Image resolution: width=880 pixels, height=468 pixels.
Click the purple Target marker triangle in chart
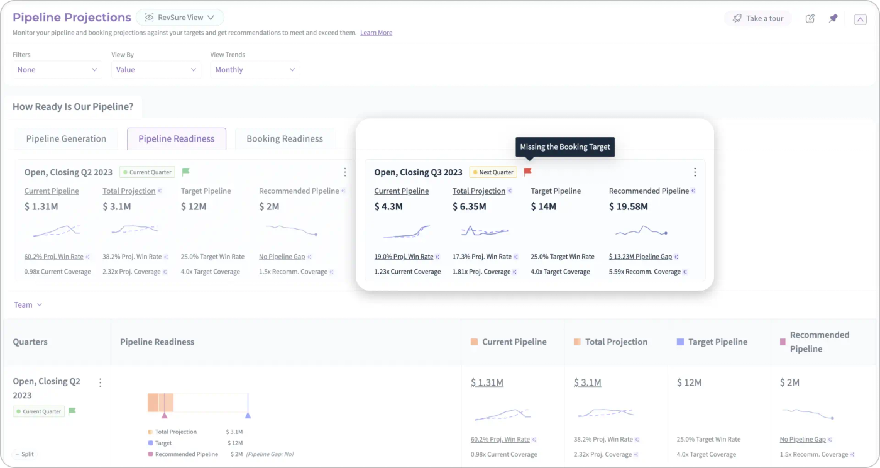(248, 415)
